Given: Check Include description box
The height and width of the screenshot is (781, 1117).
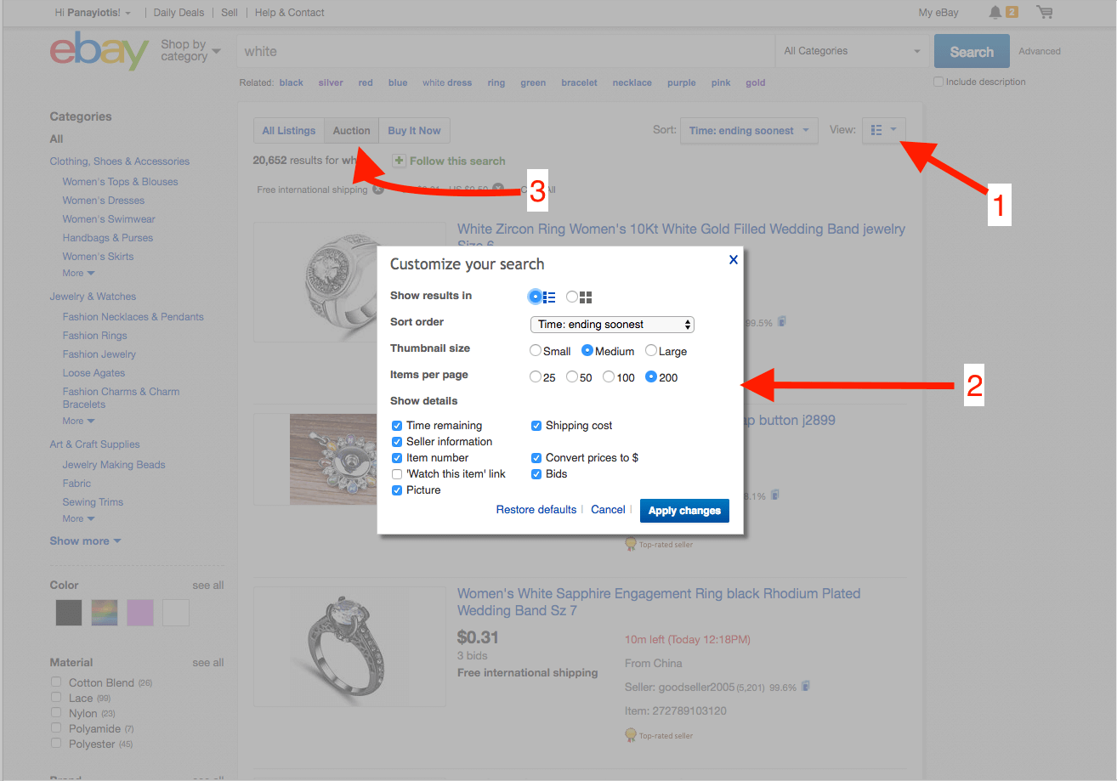Looking at the screenshot, I should click(x=938, y=82).
